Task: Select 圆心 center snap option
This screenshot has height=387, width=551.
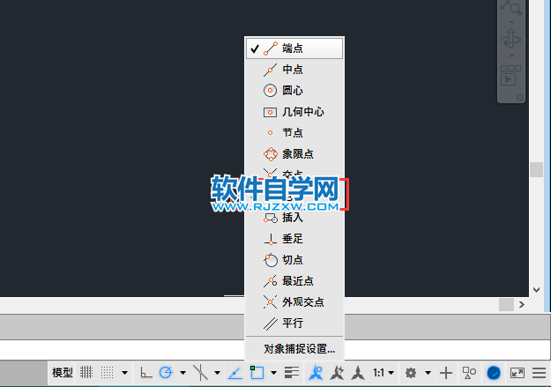Action: click(294, 90)
